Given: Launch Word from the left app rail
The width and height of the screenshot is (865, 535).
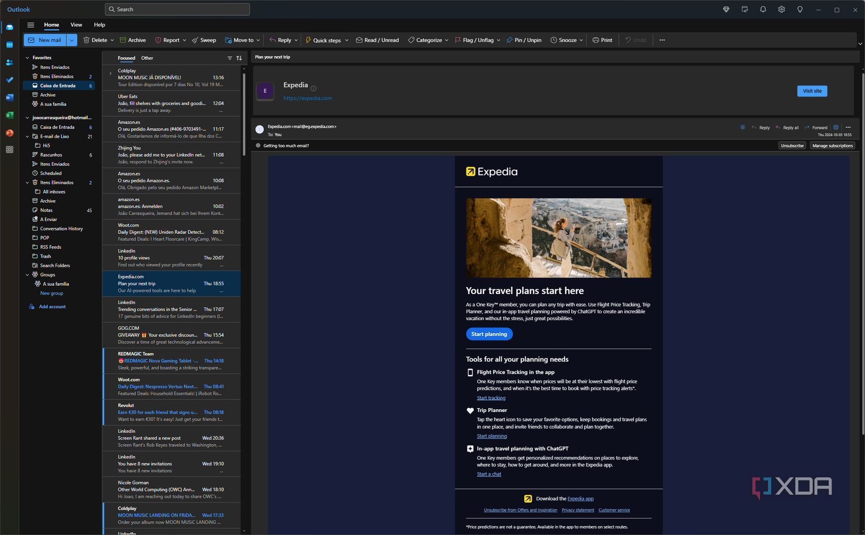Looking at the screenshot, I should tap(9, 97).
